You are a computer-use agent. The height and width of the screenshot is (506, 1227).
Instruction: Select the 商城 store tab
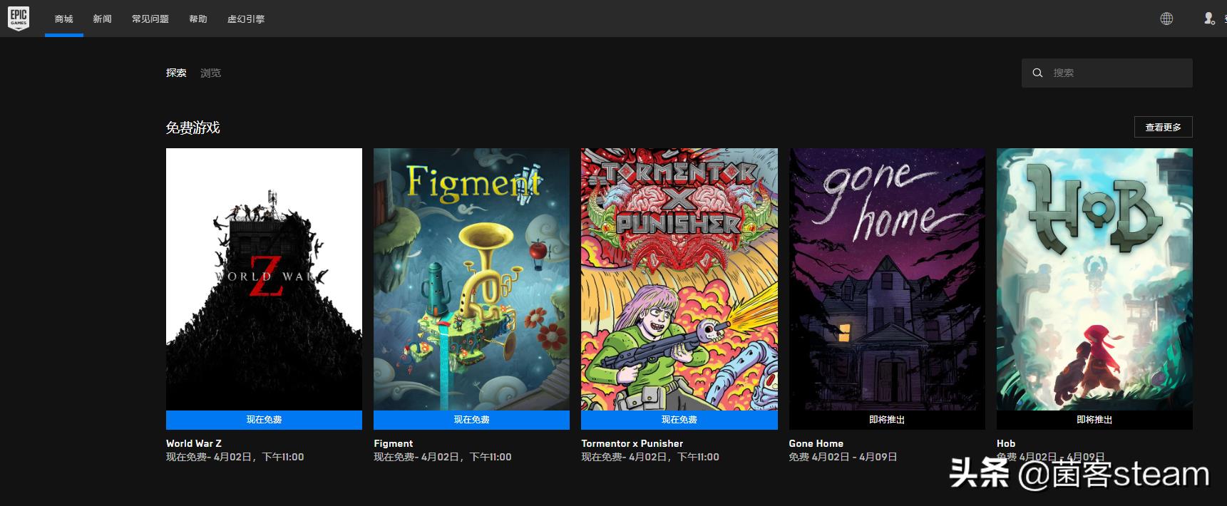64,19
